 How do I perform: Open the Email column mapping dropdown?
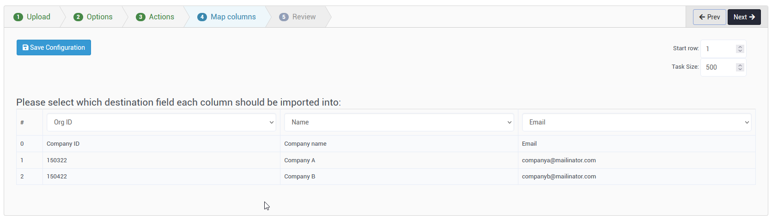pos(637,122)
